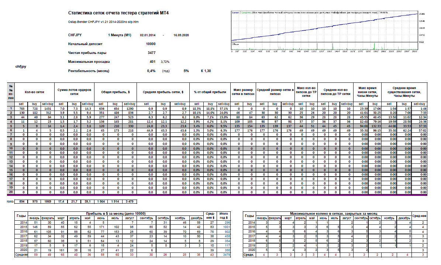Click the 'Сред-нее' column header in knee table
This screenshot has width=441, height=265.
(419, 216)
